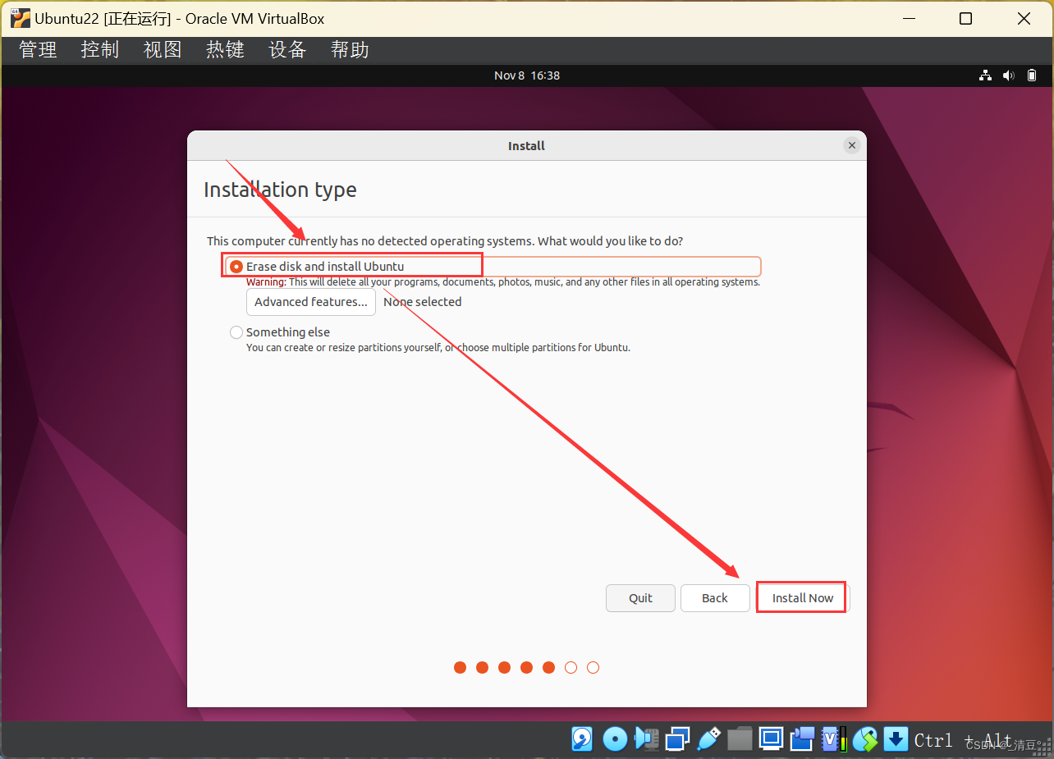Click VirtualBox shared folders icon

[740, 739]
